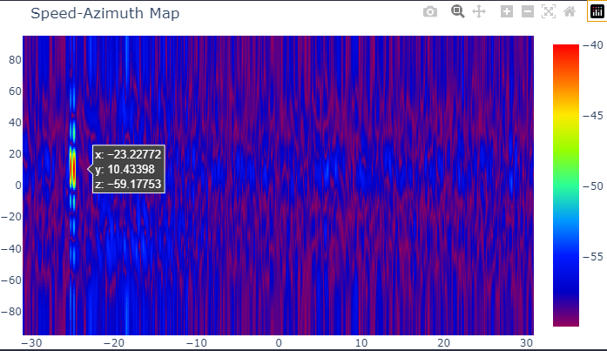Click the y-axis tick label 40
This screenshot has width=607, height=351.
[15, 123]
